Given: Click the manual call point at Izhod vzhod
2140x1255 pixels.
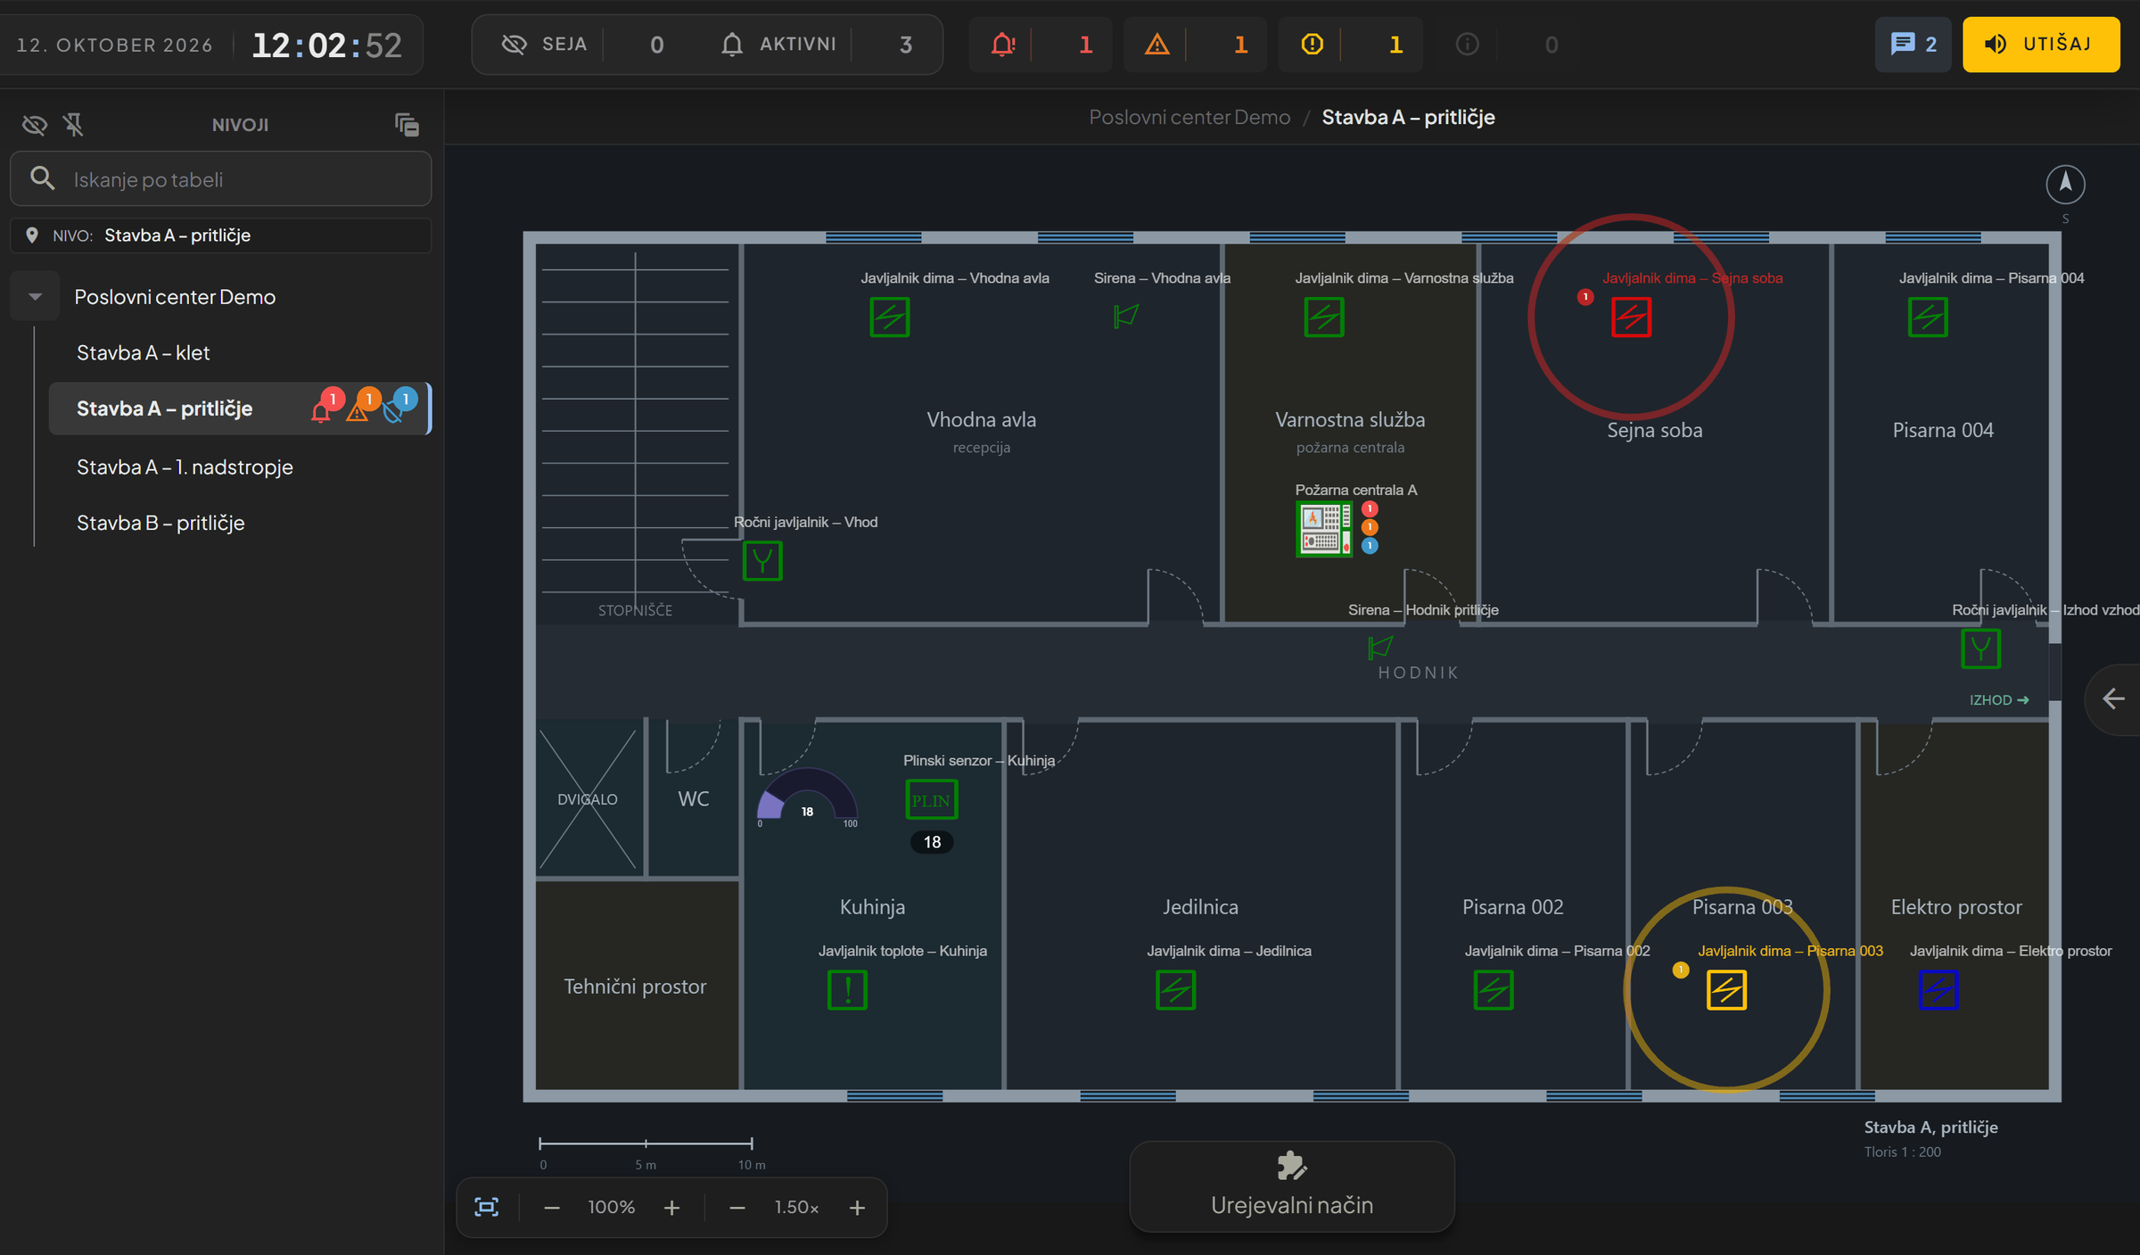Looking at the screenshot, I should (x=1980, y=648).
